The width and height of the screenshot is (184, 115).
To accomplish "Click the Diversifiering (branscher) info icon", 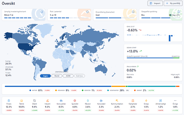I will pyautogui.click(x=133, y=12).
